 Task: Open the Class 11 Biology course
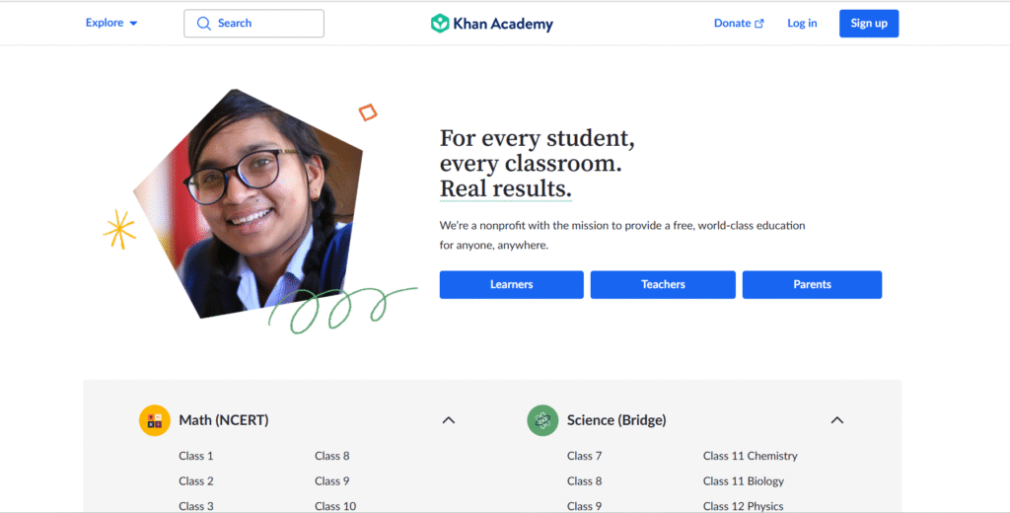pos(744,480)
